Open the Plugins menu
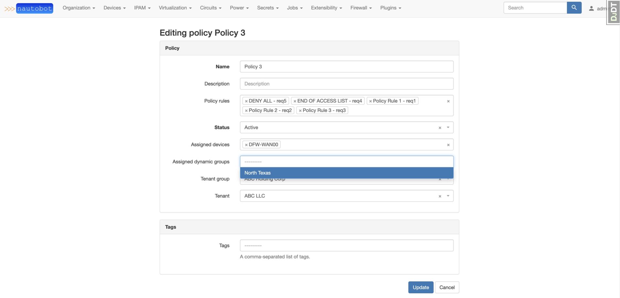 (x=391, y=8)
